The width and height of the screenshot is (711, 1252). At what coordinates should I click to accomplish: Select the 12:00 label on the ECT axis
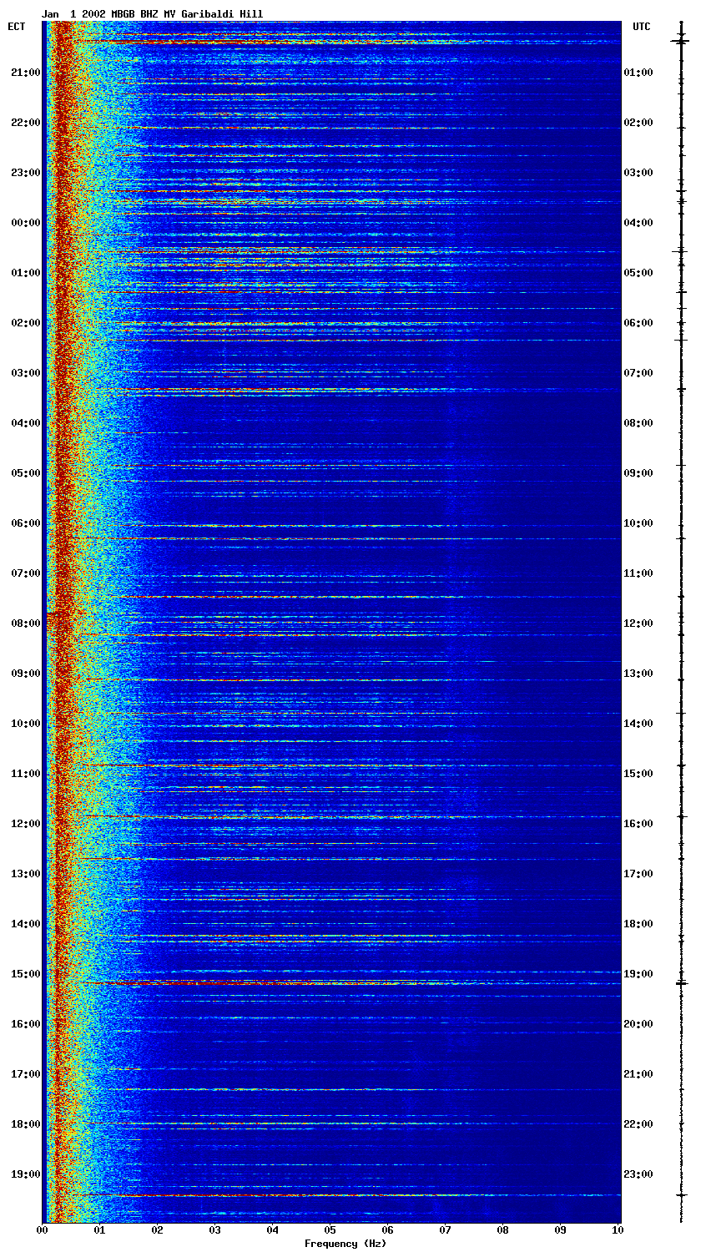tap(25, 824)
